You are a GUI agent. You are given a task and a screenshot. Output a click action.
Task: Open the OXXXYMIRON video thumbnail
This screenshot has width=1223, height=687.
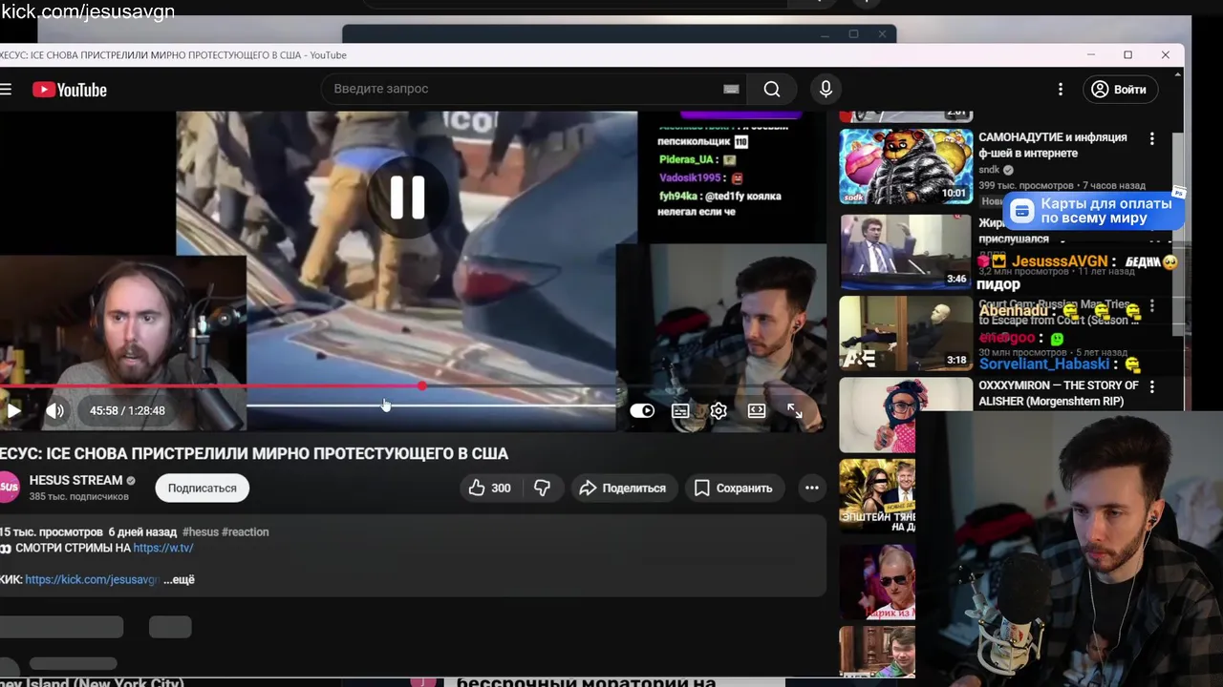[877, 415]
